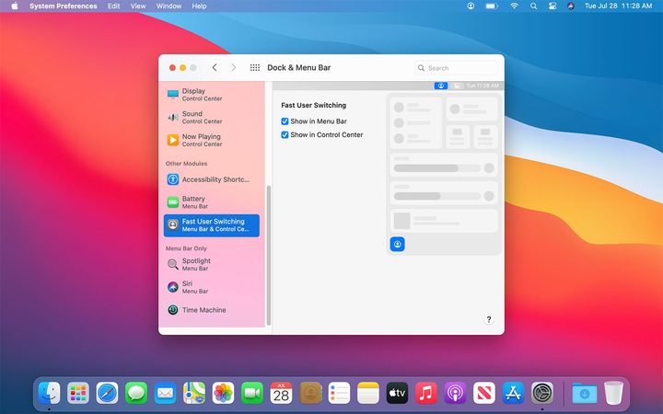The image size is (663, 414).
Task: Open the System Preferences menu
Action: [x=63, y=6]
